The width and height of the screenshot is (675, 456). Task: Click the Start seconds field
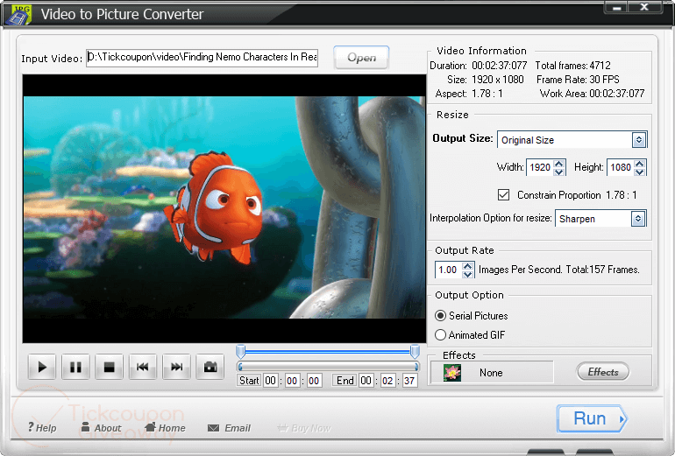[x=314, y=381]
